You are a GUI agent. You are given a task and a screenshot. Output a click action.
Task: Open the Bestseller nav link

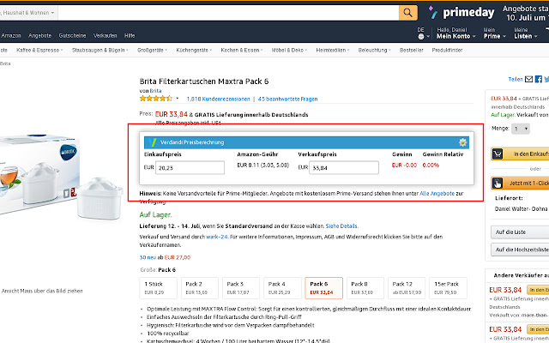click(412, 50)
